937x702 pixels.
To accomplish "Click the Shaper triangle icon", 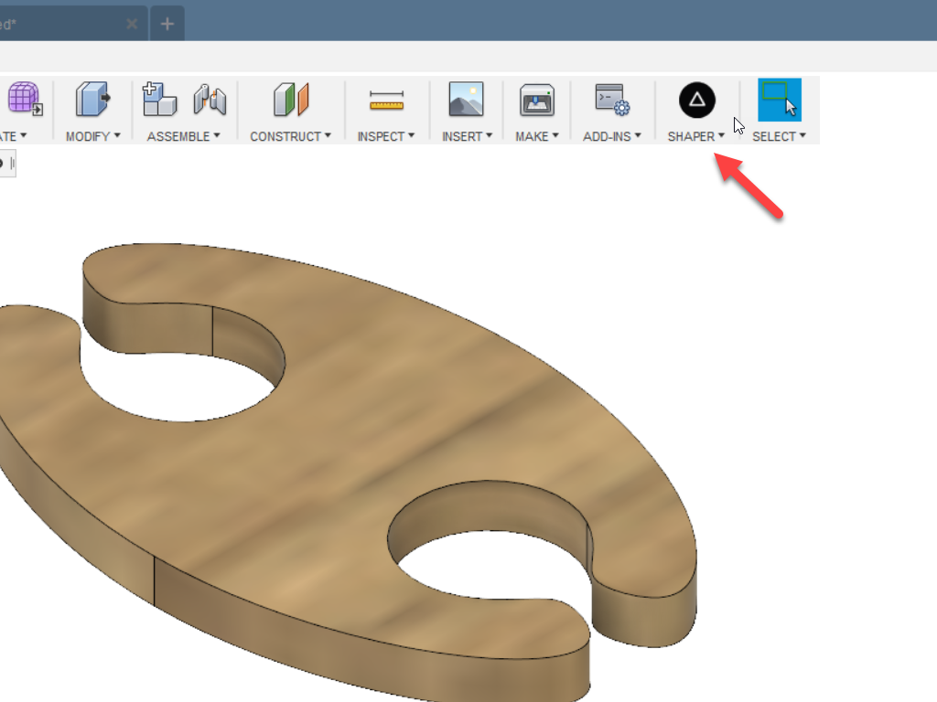I will tap(696, 101).
